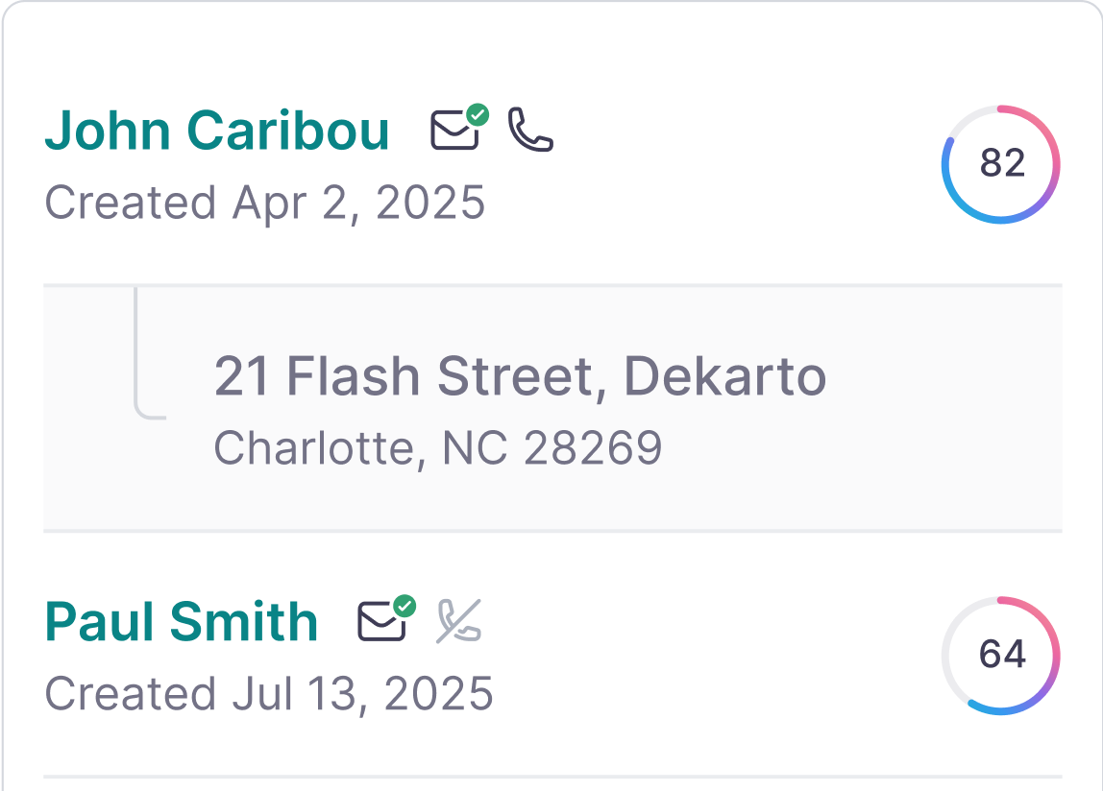Click the address 21 Flash Street, Dekarto
The height and width of the screenshot is (791, 1103).
[520, 376]
